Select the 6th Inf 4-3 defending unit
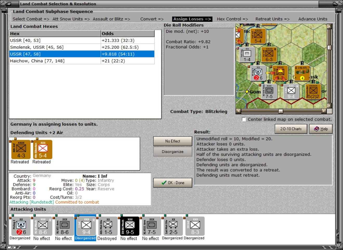The image size is (343, 250). tap(21, 150)
